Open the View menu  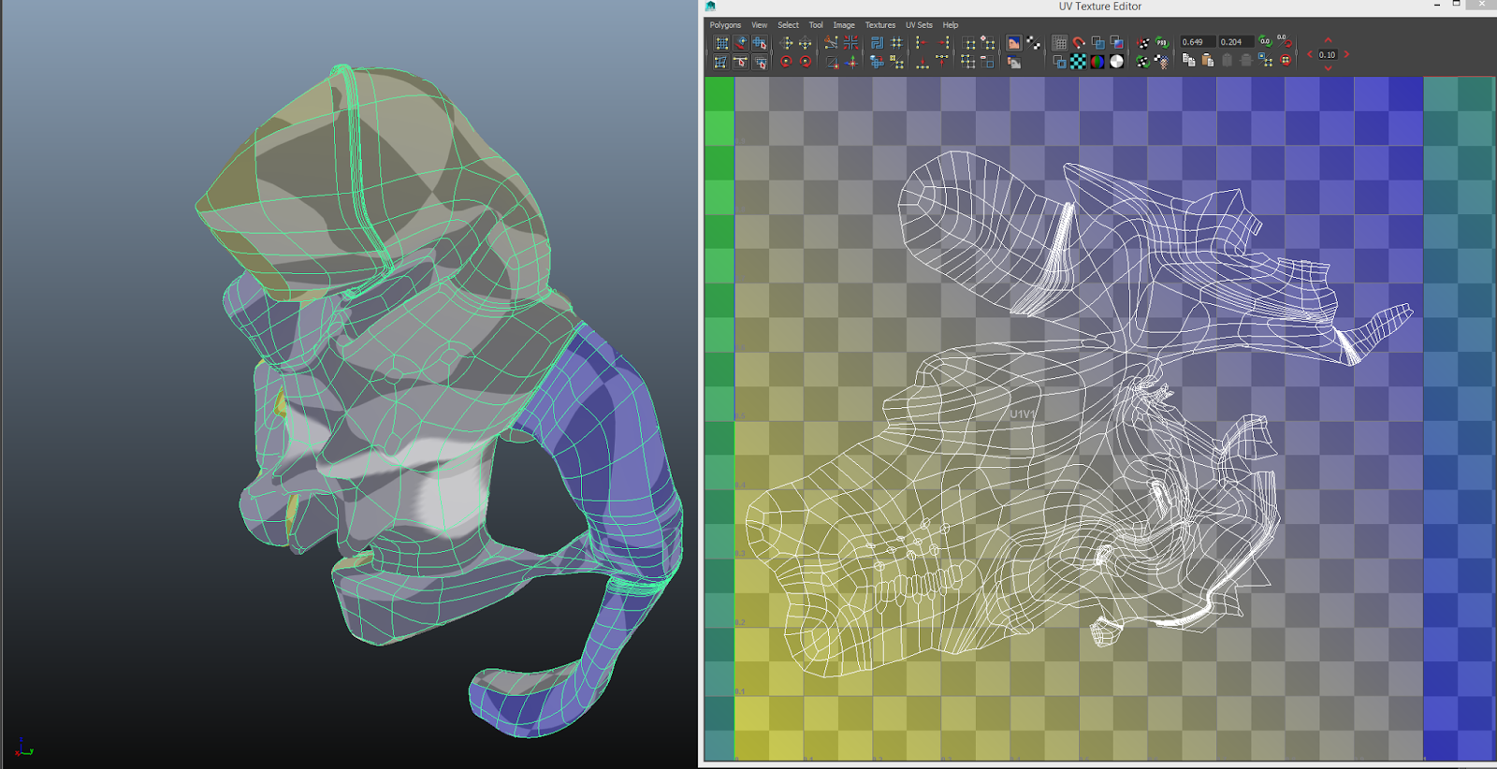point(759,25)
